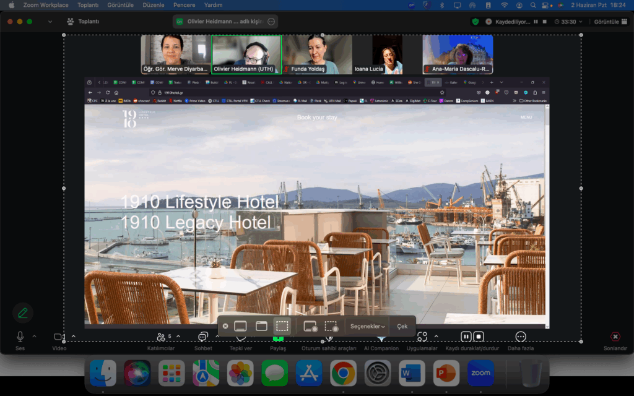Expand the Seçenekler options dropdown
Viewport: 634px width, 396px height.
(x=368, y=326)
